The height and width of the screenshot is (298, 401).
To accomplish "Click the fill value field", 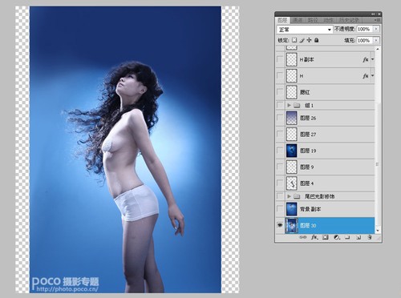I will click(x=365, y=40).
